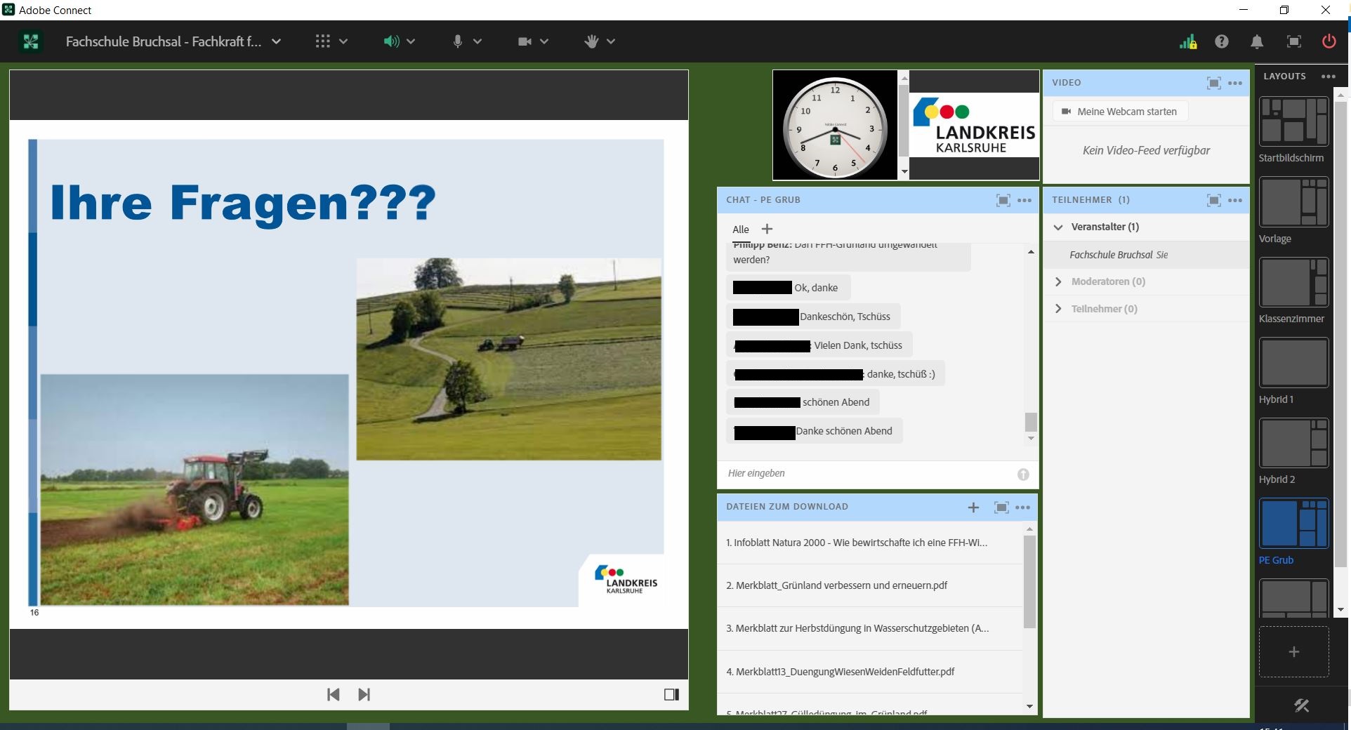This screenshot has width=1351, height=730.
Task: Click the Meine Webcam starten button
Action: [1119, 111]
